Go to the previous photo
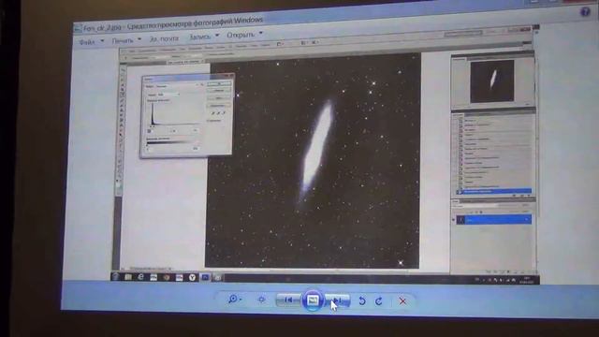 pos(289,300)
